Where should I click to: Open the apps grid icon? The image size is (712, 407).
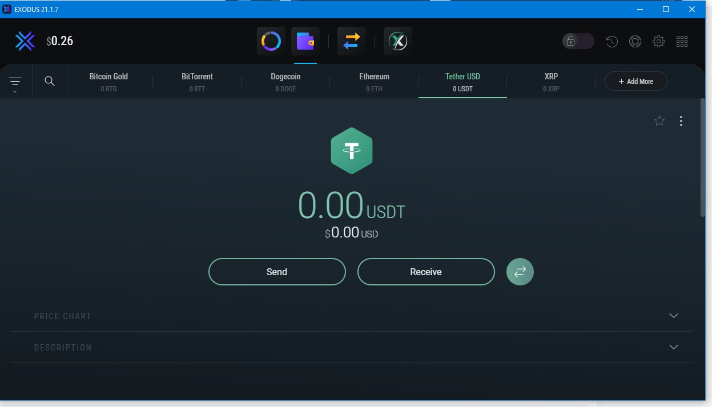[682, 41]
